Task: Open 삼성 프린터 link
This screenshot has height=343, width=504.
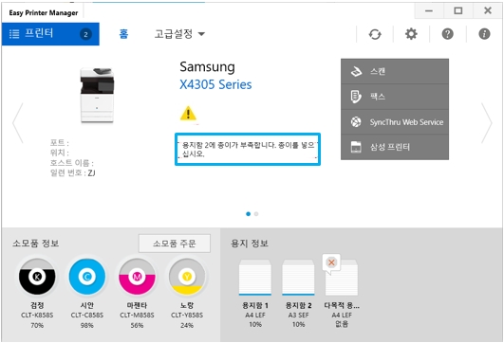Action: (395, 147)
